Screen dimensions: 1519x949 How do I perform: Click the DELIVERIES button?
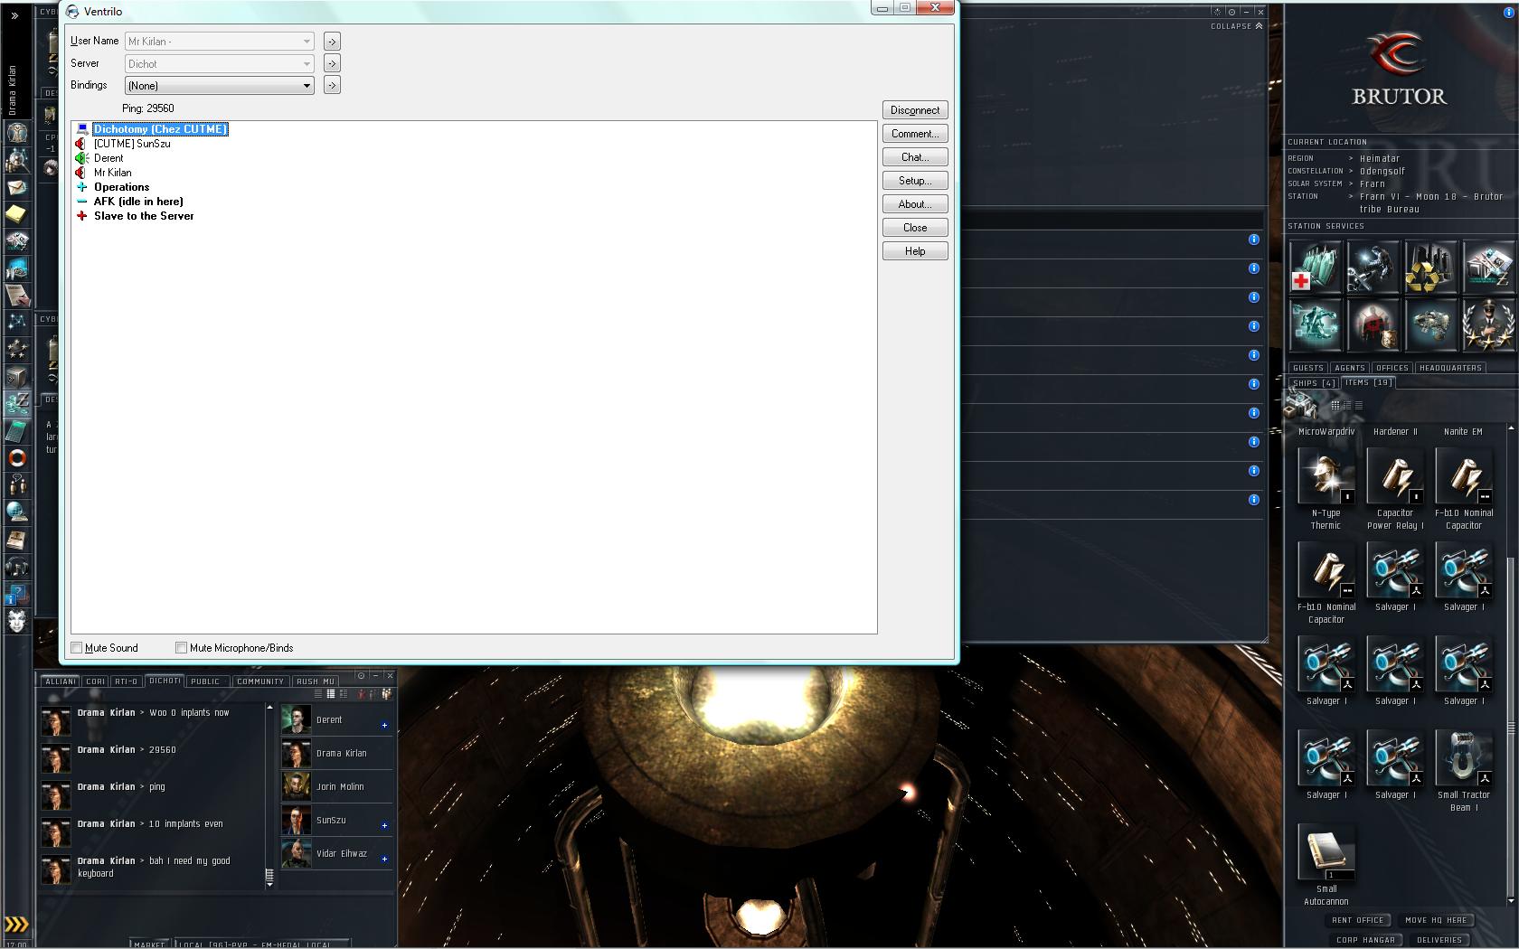(x=1439, y=940)
